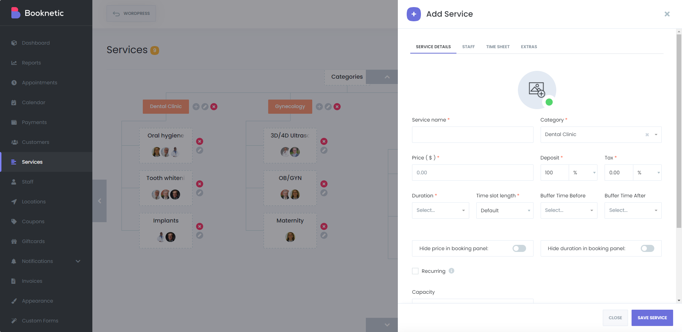Switch to the Extras tab

pyautogui.click(x=529, y=47)
